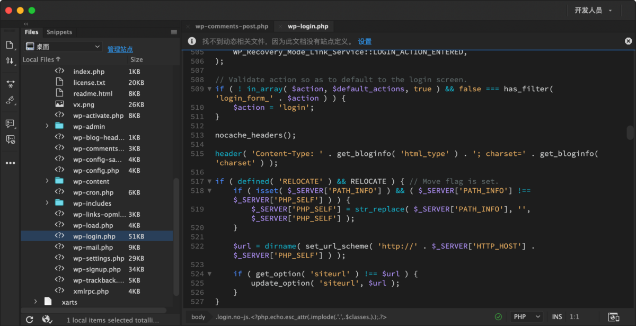Click the file icon next to xarts
Screen dimensions: 636x326
tap(48, 302)
